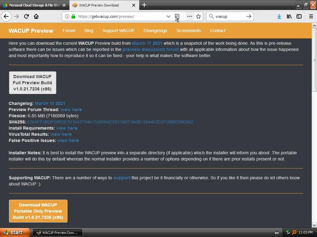This screenshot has width=317, height=237.
Task: Click the search magnifier icon
Action: point(211,16)
